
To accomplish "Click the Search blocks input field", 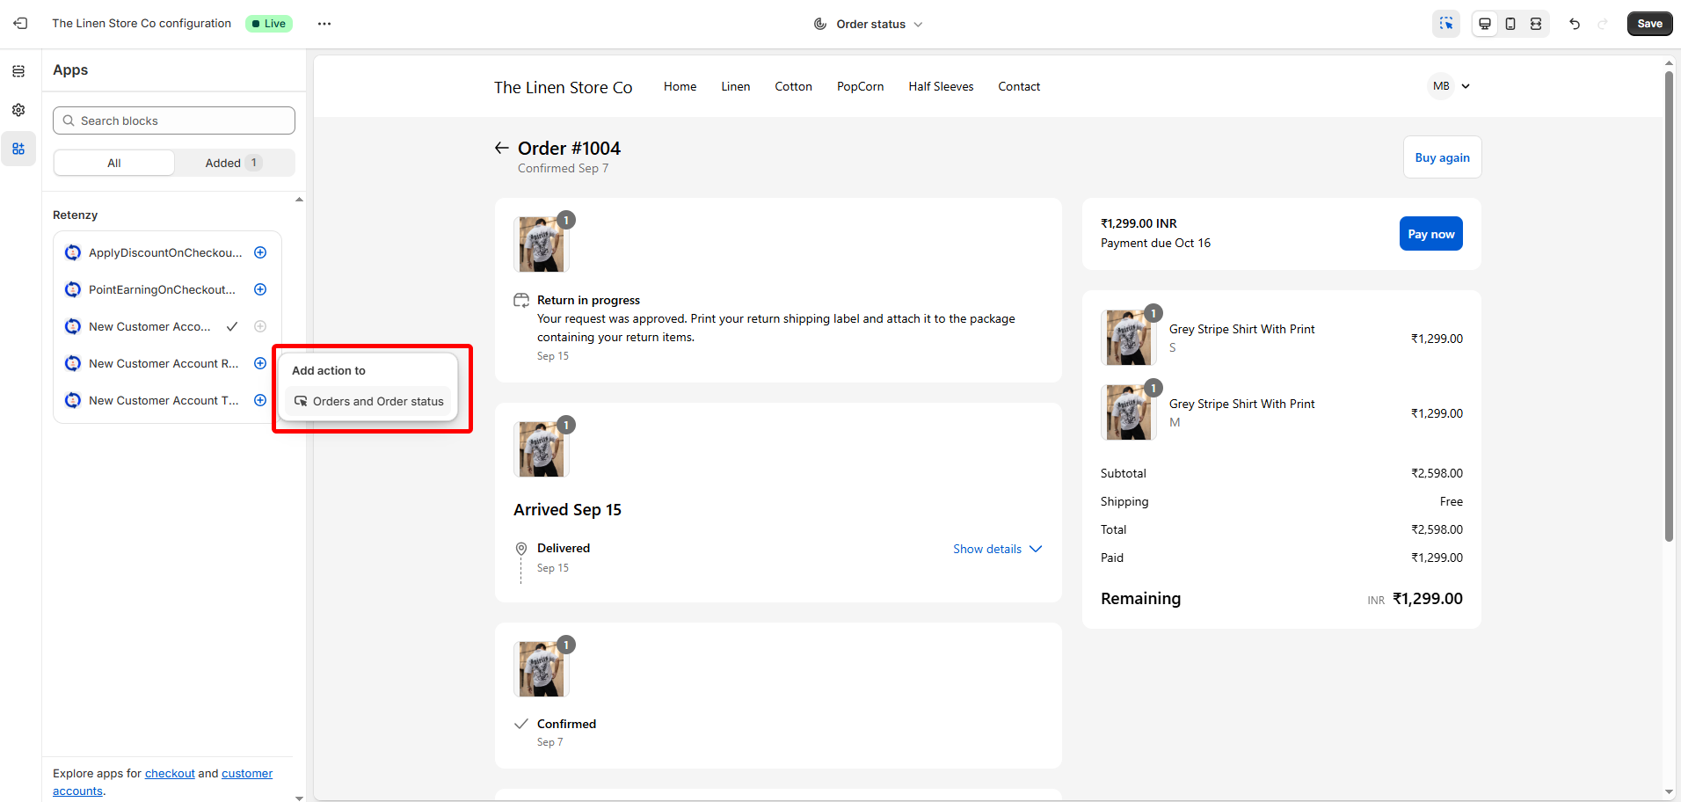I will [174, 120].
